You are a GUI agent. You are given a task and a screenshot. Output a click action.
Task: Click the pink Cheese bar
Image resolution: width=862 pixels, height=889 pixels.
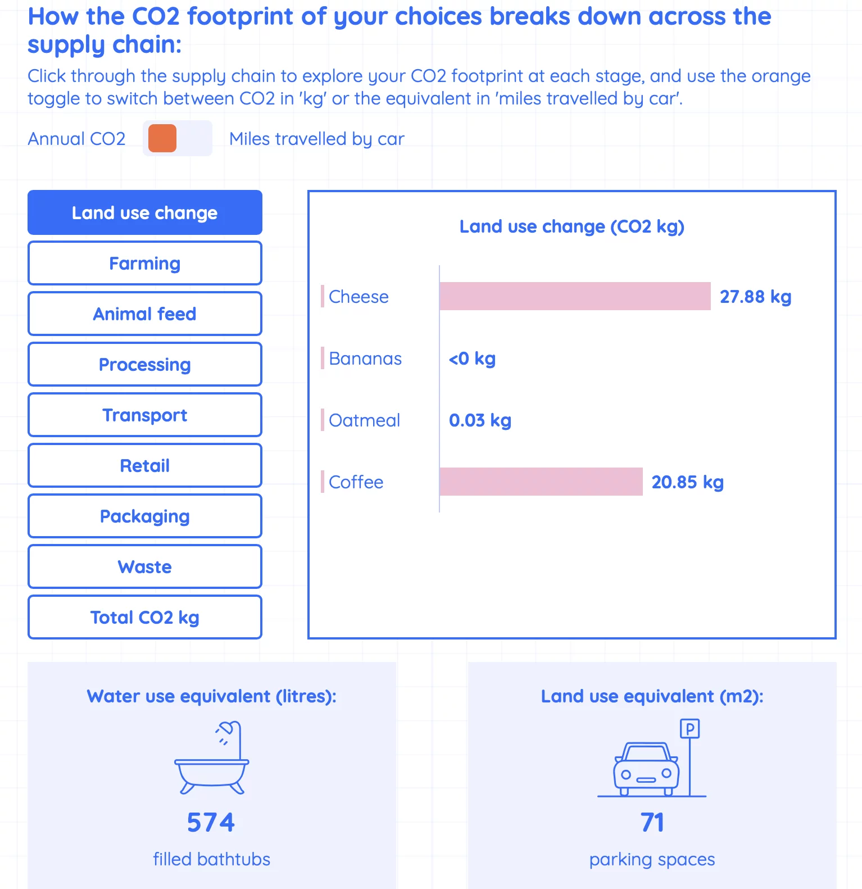pos(575,296)
